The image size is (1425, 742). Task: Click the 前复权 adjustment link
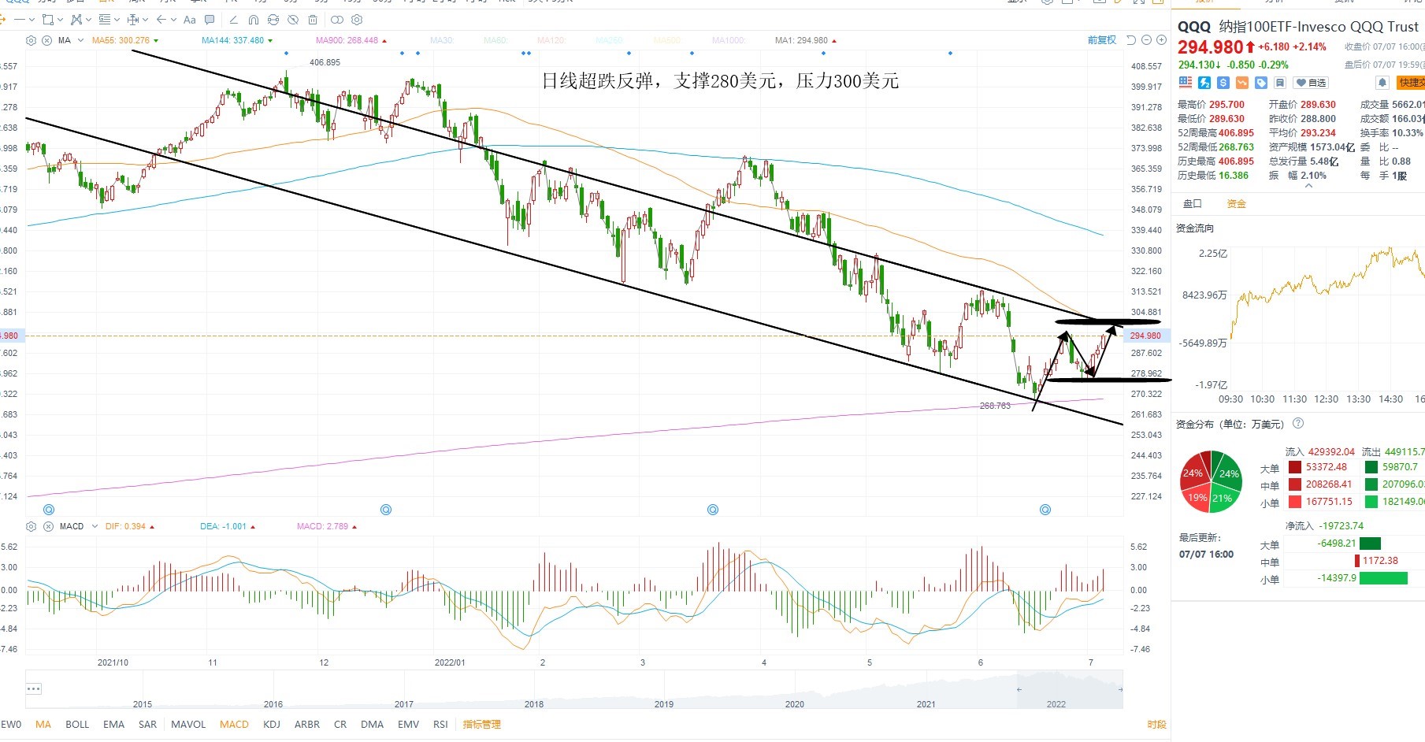[x=1102, y=40]
